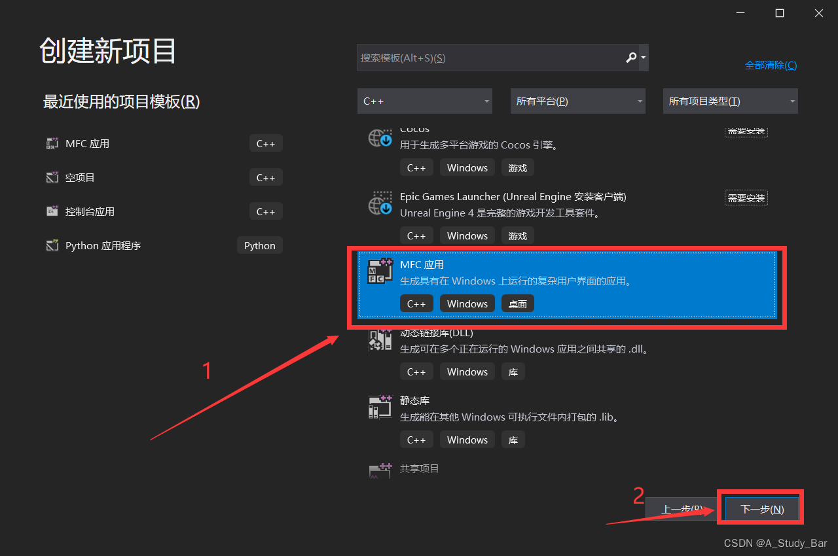Open the 所有平台 platform dropdown
838x556 pixels.
[578, 101]
